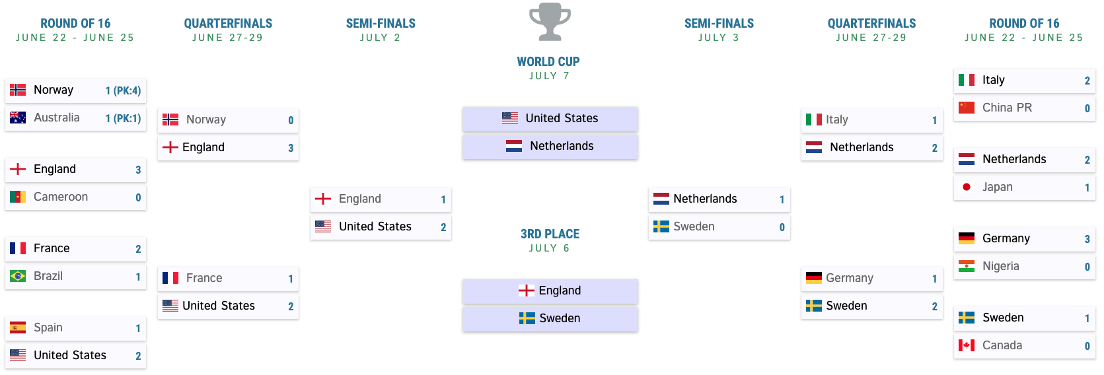Click the World Cup trophy icon
1104x375 pixels.
550,22
